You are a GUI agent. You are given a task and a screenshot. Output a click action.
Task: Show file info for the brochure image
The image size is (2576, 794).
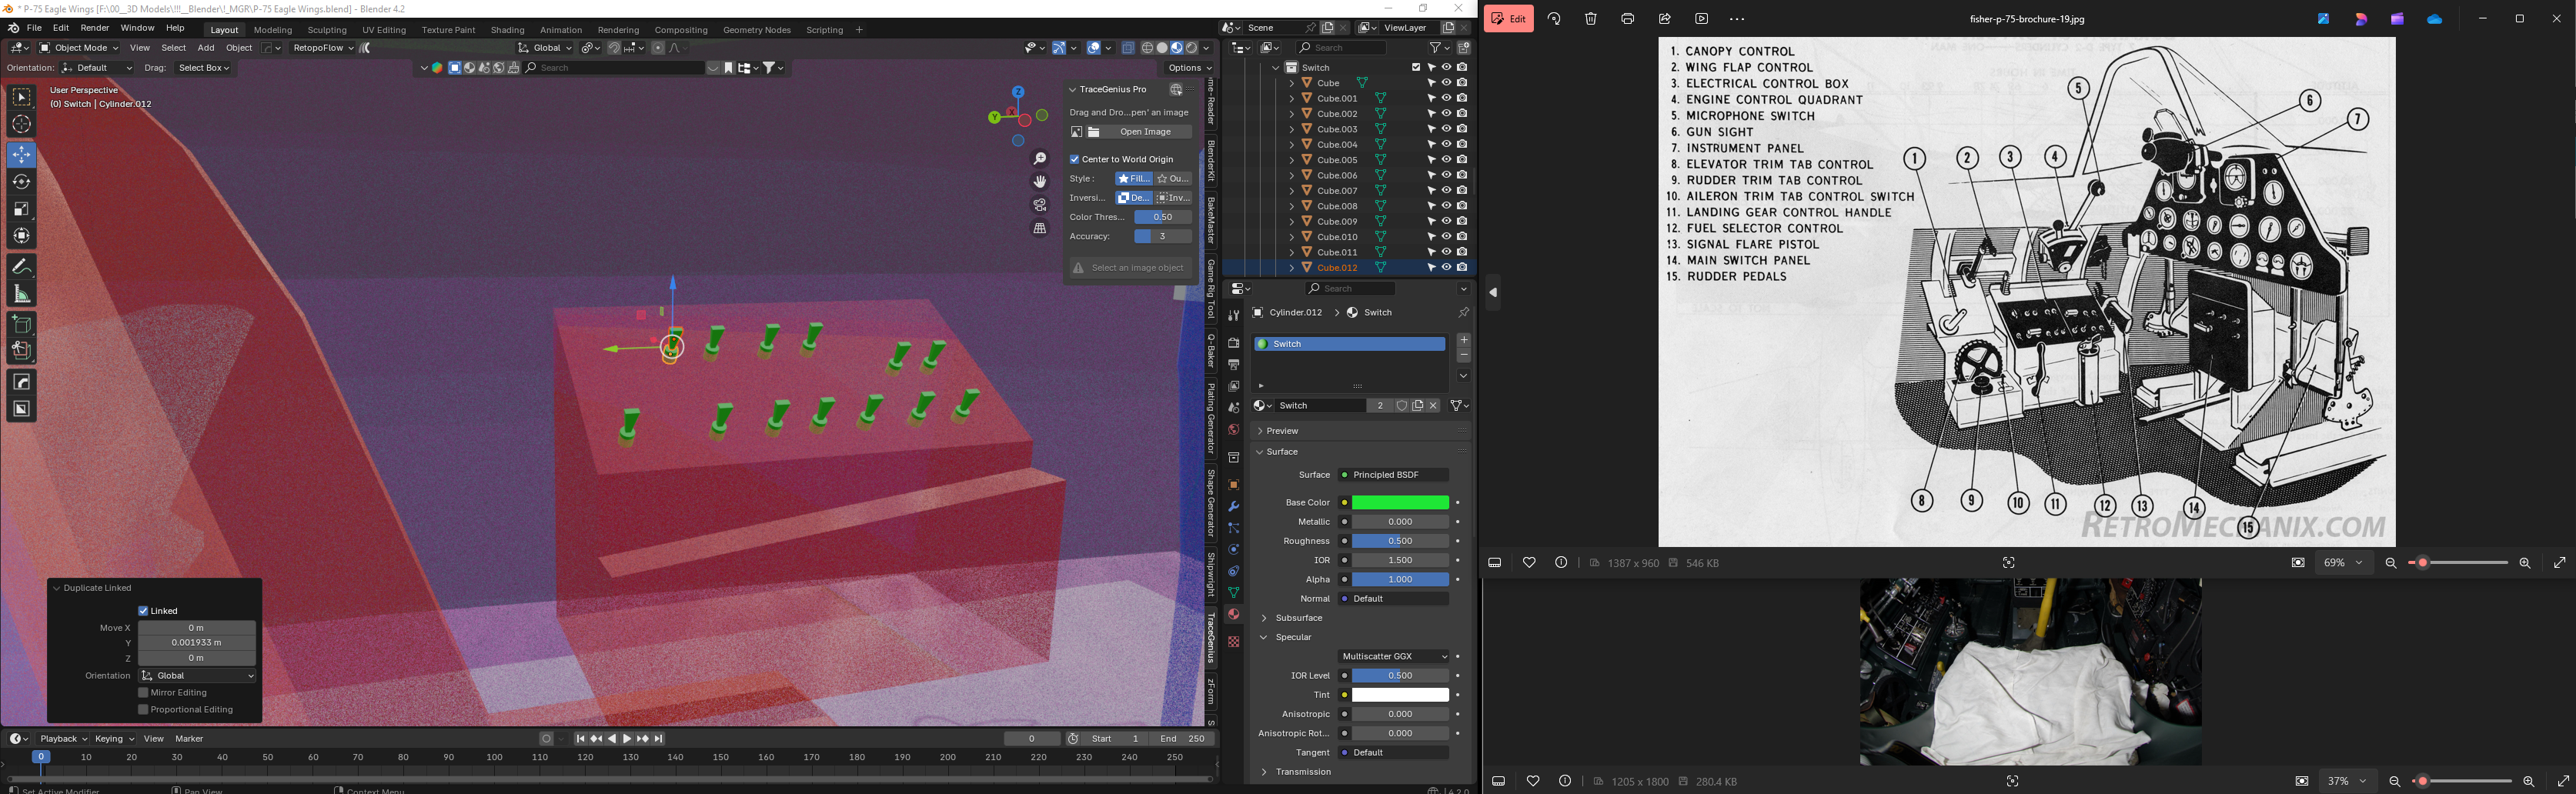tap(1561, 563)
